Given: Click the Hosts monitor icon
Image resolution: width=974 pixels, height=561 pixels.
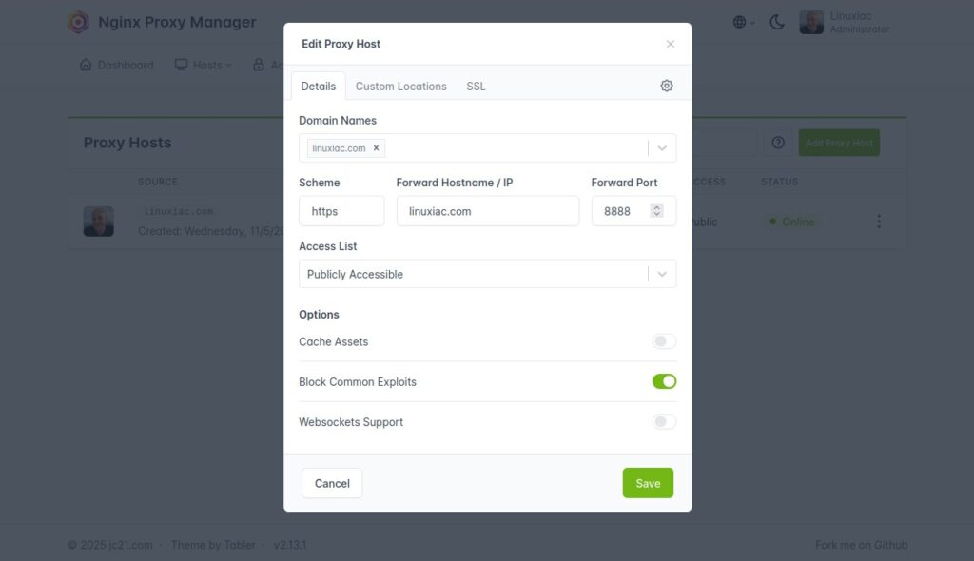Looking at the screenshot, I should coord(180,65).
